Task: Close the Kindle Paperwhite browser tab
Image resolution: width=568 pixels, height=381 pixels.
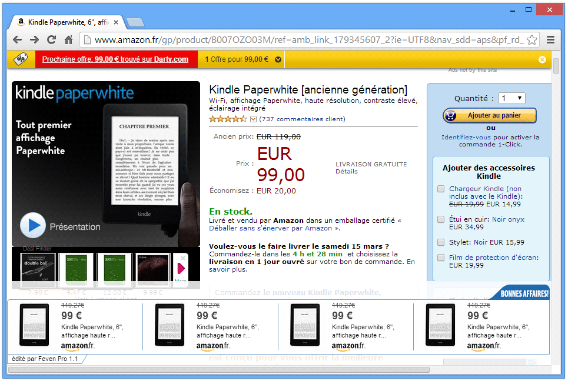Action: coord(116,22)
